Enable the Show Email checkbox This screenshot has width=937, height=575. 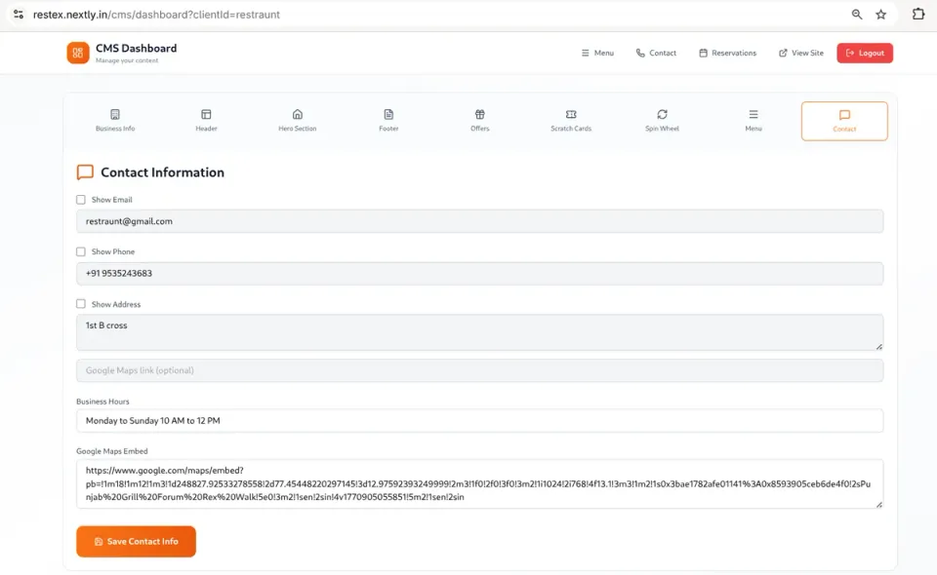[x=81, y=199]
